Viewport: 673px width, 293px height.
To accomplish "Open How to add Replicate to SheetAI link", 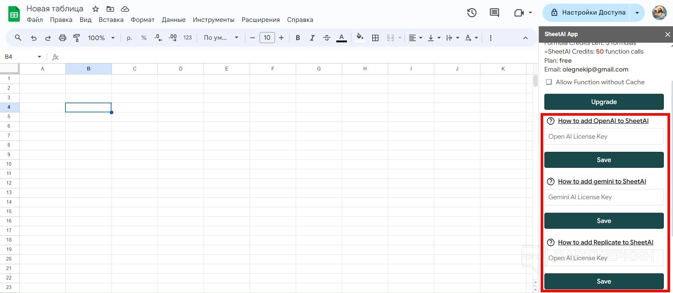I will (605, 243).
